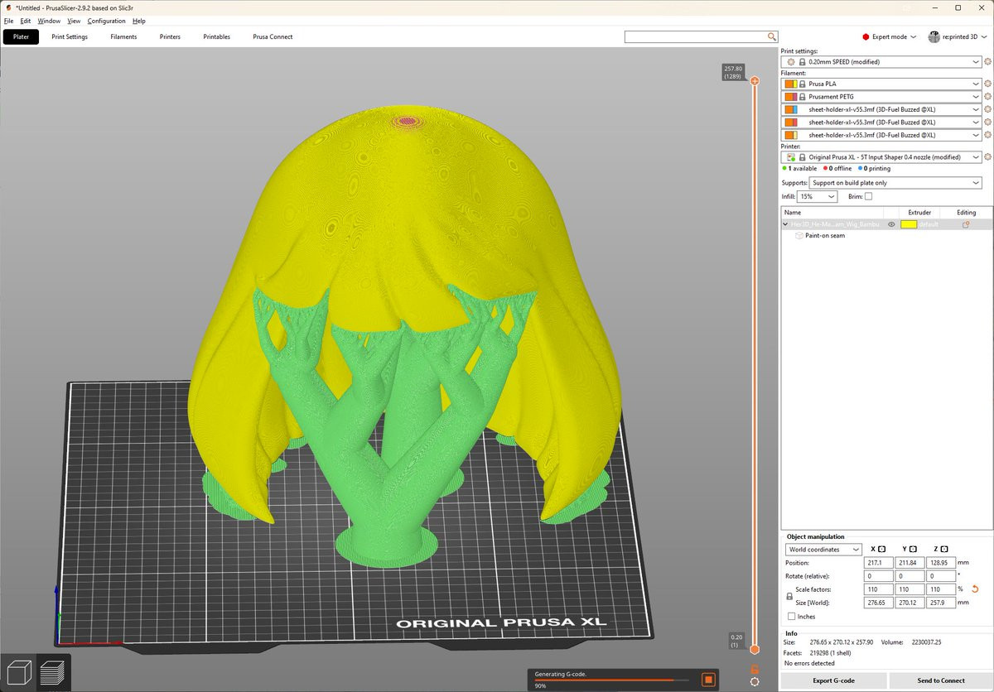Click Send to Connect button
994x692 pixels.
pyautogui.click(x=940, y=680)
